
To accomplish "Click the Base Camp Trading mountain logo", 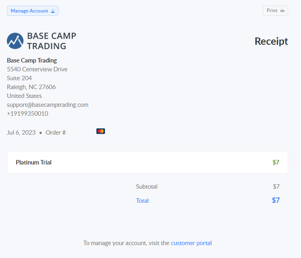I will [15, 41].
